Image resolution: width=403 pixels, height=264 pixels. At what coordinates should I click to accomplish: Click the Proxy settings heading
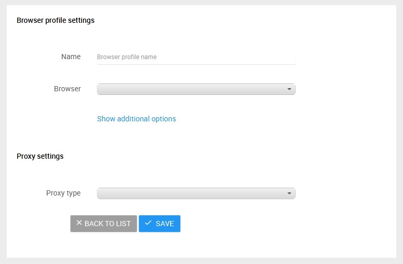click(40, 156)
